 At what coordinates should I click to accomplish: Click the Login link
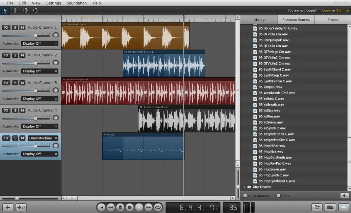tap(326, 10)
